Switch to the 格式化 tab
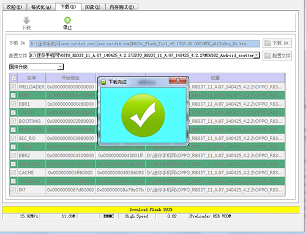306x234 pixels. [x=41, y=7]
